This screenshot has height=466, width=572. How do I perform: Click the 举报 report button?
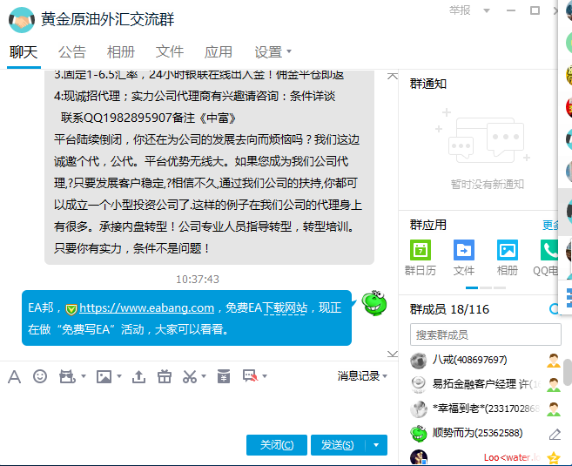tap(460, 10)
